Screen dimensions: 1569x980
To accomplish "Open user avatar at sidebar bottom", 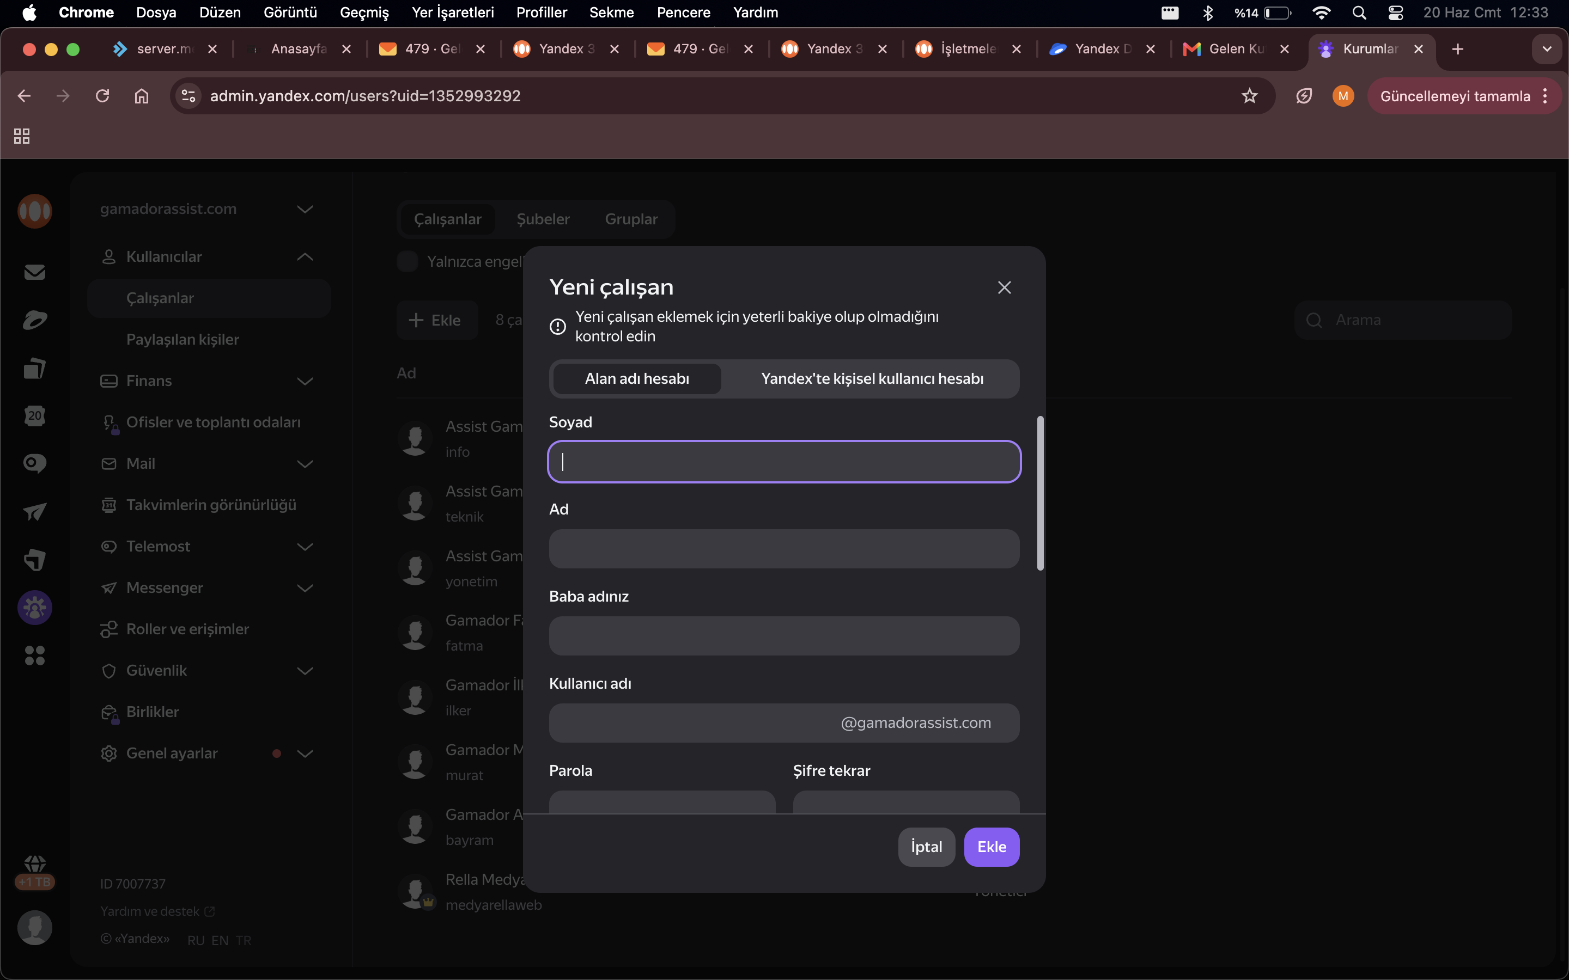I will click(x=34, y=928).
